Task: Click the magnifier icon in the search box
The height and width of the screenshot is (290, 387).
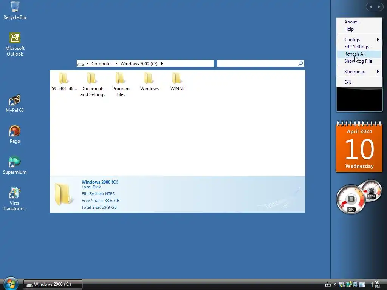Action: [x=300, y=63]
